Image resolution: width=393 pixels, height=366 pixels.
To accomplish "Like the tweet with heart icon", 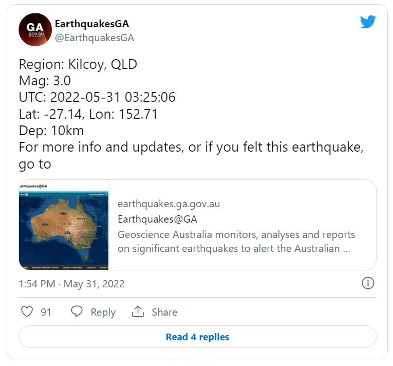I will click(27, 312).
